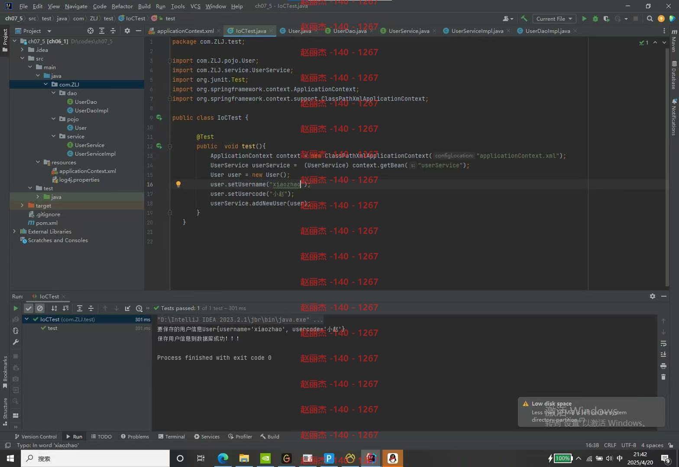Run the Current File configuration
The width and height of the screenshot is (679, 467).
[x=584, y=19]
